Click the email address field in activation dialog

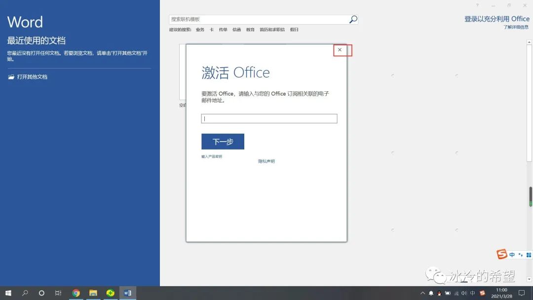(269, 118)
